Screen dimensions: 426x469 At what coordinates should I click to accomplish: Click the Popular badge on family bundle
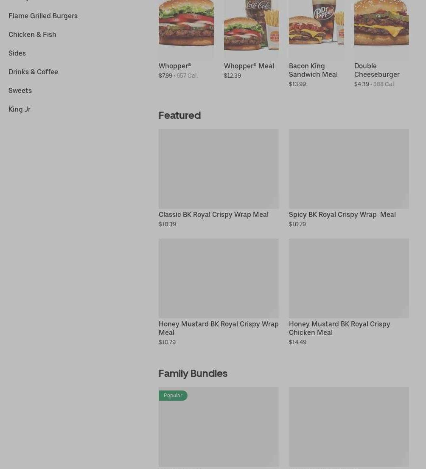click(173, 396)
